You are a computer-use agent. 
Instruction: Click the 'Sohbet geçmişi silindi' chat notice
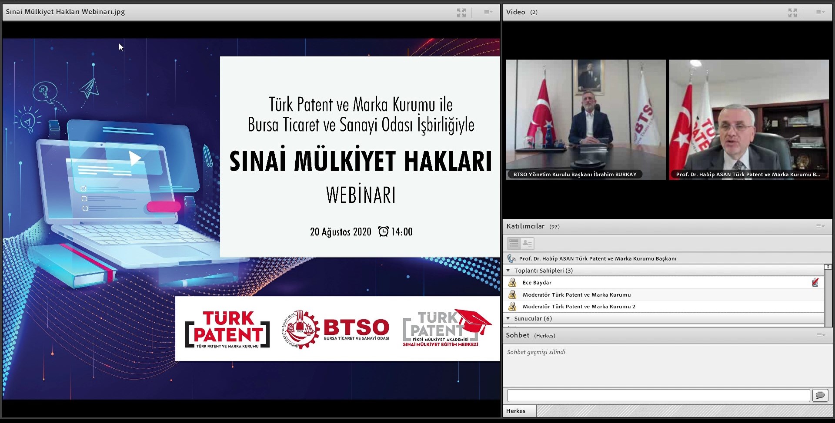point(536,352)
